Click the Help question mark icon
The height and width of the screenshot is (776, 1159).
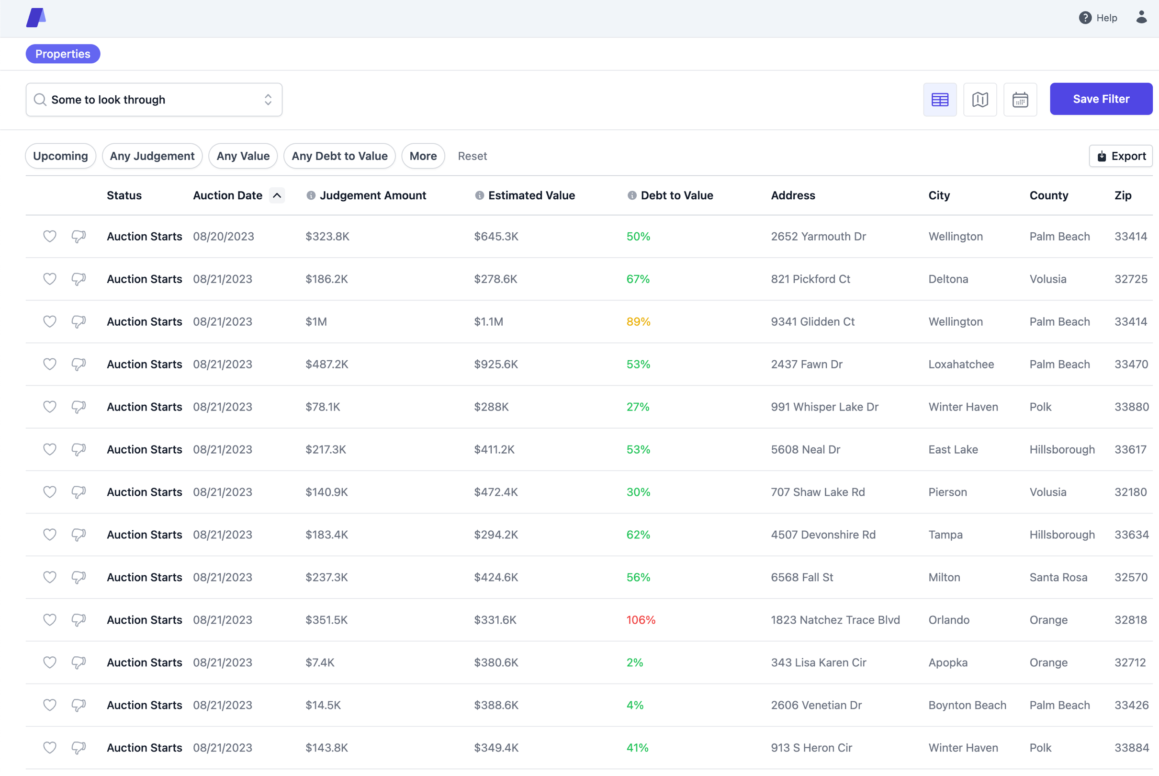click(1085, 18)
